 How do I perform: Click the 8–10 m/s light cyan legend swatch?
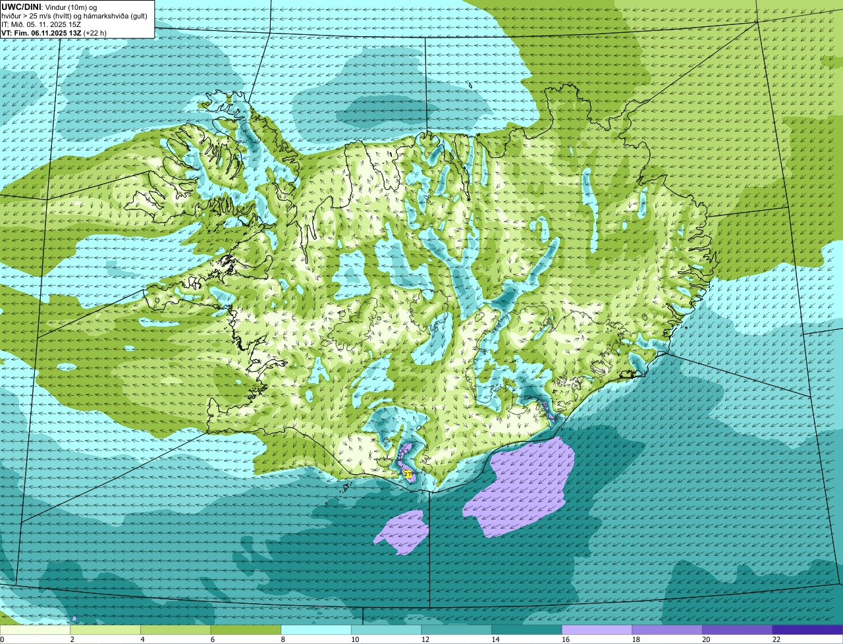click(x=316, y=630)
